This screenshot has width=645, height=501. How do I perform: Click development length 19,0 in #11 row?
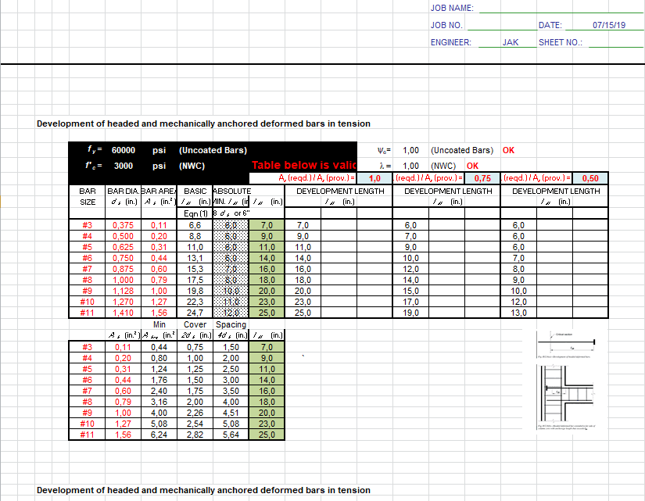tap(410, 312)
